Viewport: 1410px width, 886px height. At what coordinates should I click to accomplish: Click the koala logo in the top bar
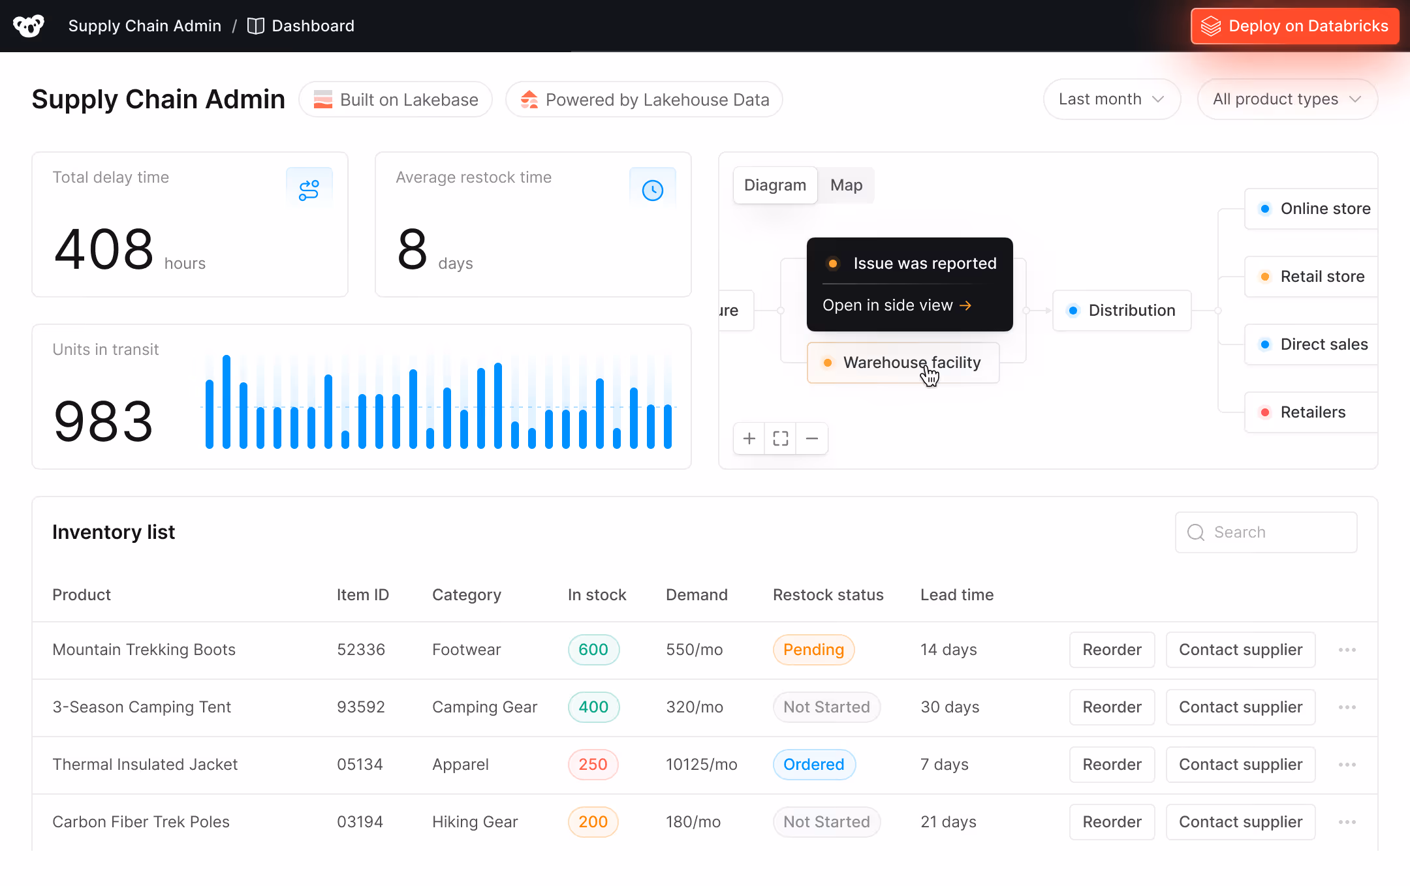point(27,25)
